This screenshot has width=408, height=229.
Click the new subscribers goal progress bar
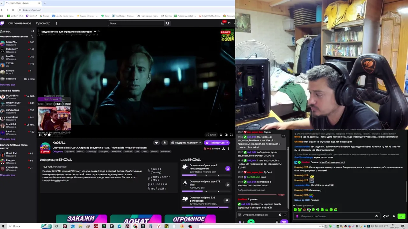(205, 175)
